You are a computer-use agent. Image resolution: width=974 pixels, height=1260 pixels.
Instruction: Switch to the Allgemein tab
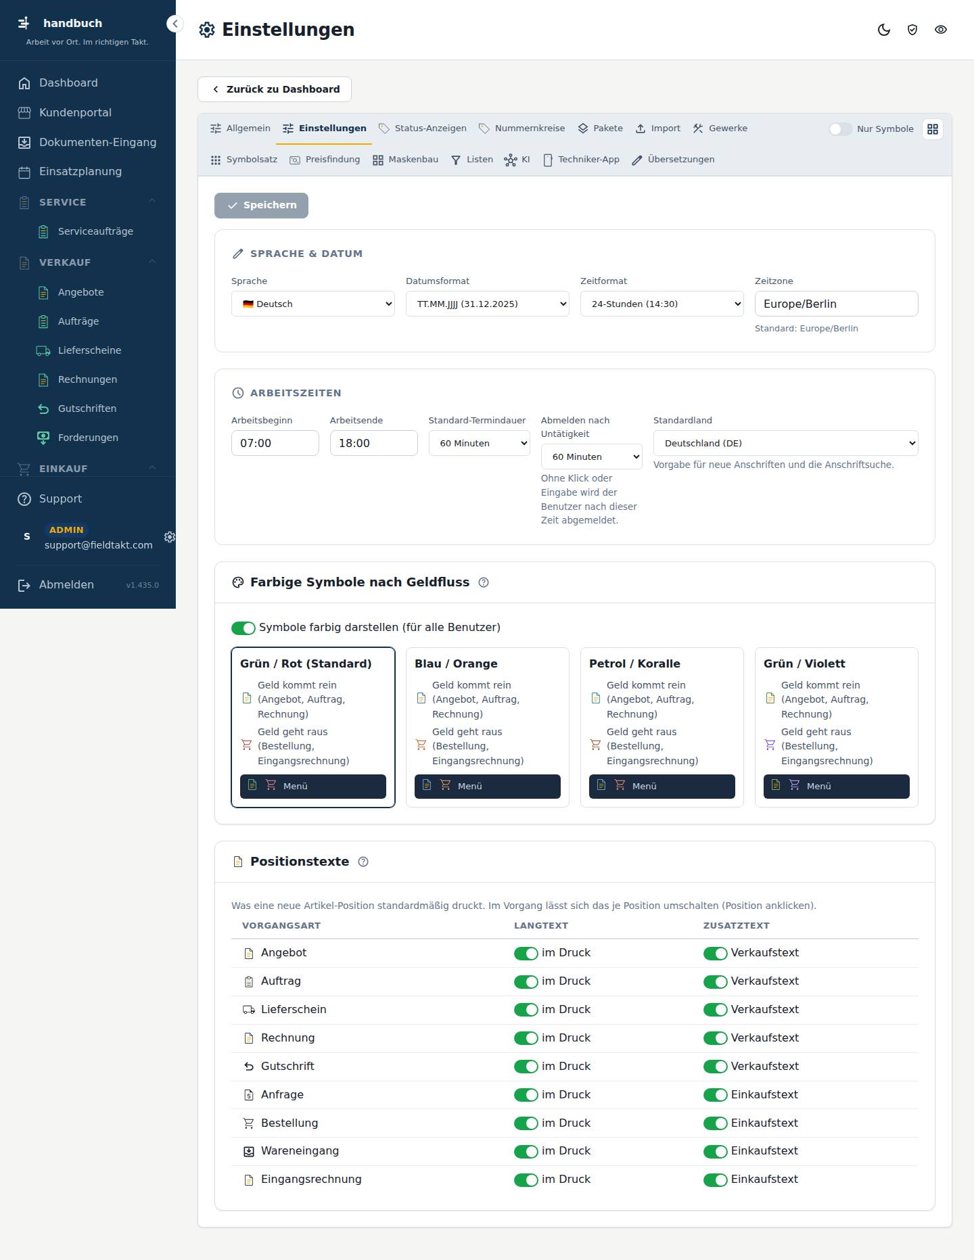(240, 129)
